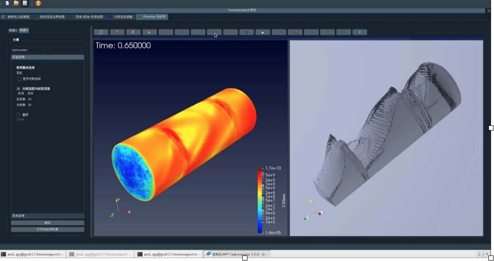Enable the 使用对数坐标 checkbox
Image resolution: width=494 pixels, height=261 pixels.
coord(20,79)
